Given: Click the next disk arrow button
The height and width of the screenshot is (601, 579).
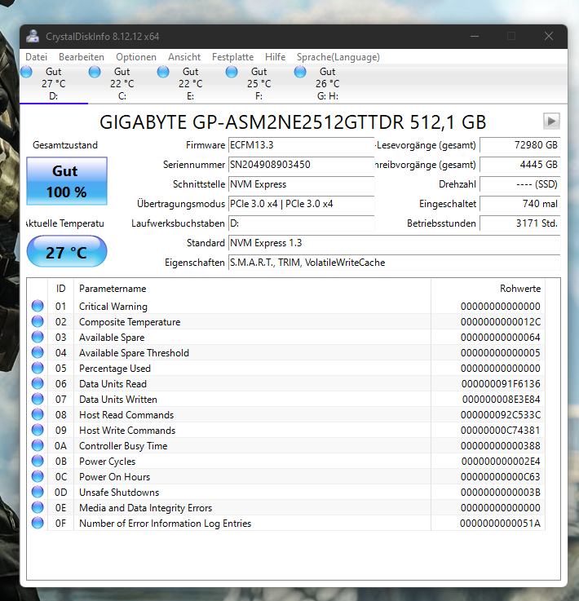Looking at the screenshot, I should (x=551, y=122).
